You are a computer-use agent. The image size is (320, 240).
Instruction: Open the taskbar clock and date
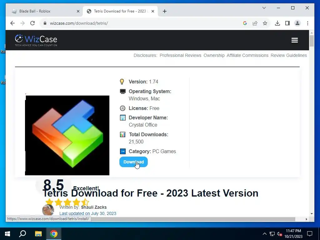293,234
